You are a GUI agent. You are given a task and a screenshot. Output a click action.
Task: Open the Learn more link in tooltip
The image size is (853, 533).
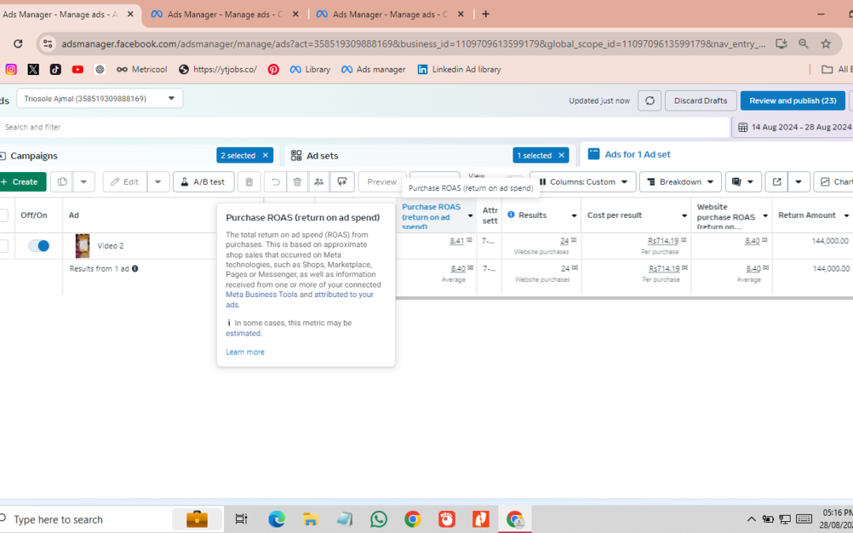tap(245, 352)
